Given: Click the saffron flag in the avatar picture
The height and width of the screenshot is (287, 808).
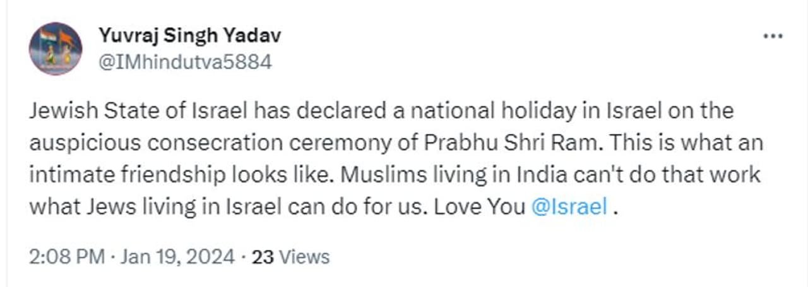Looking at the screenshot, I should [65, 39].
